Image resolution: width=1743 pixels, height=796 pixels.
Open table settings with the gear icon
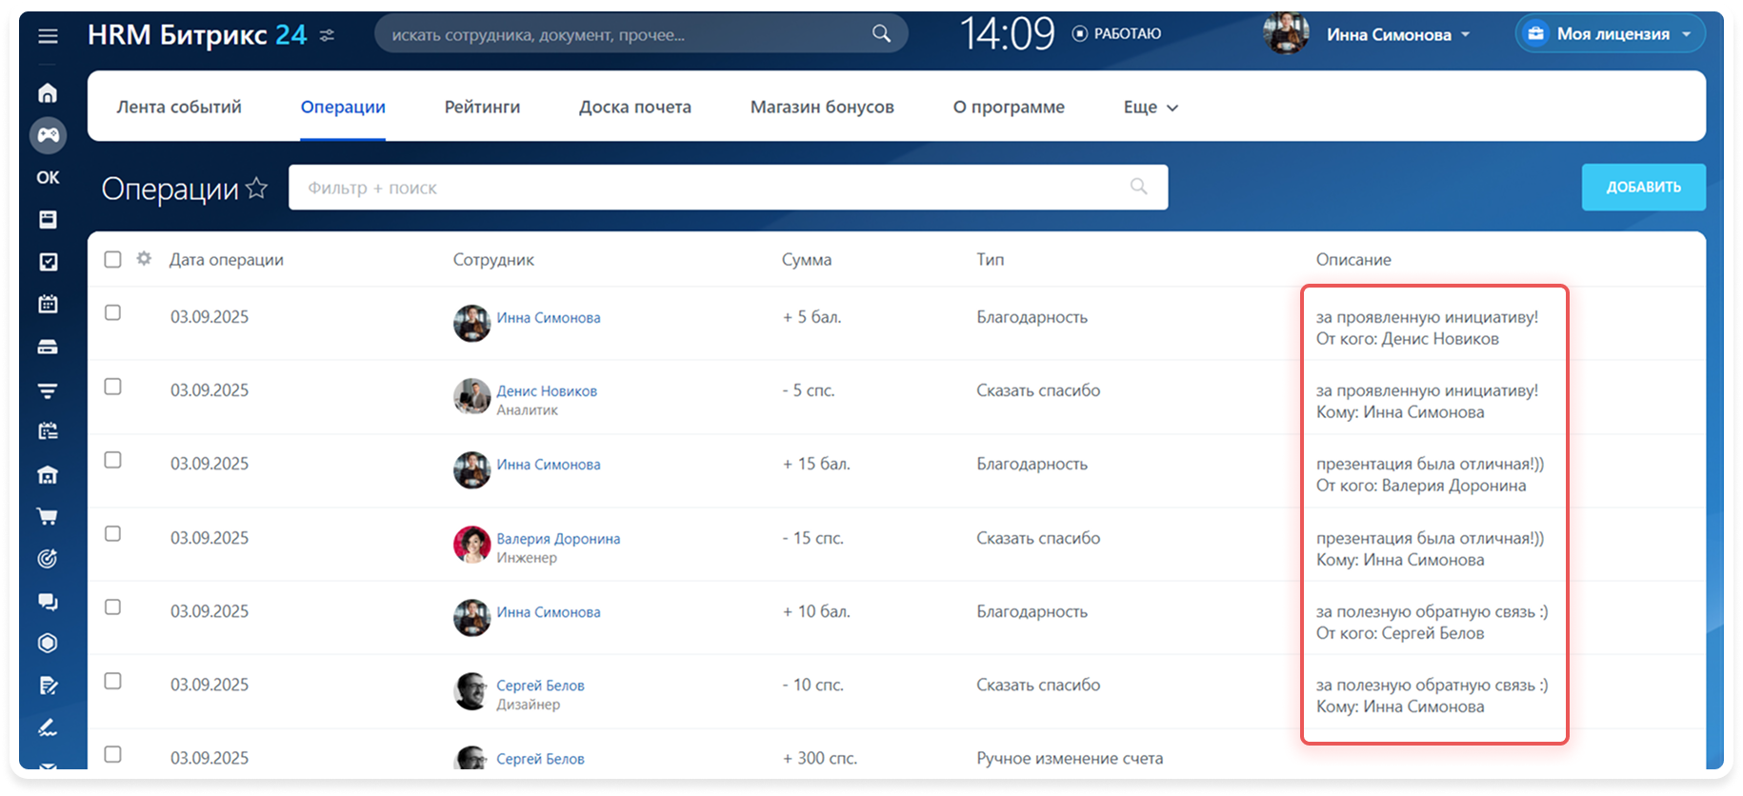pos(144,258)
